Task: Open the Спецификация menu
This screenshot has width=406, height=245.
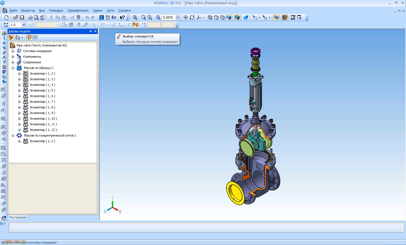Action: tap(78, 10)
